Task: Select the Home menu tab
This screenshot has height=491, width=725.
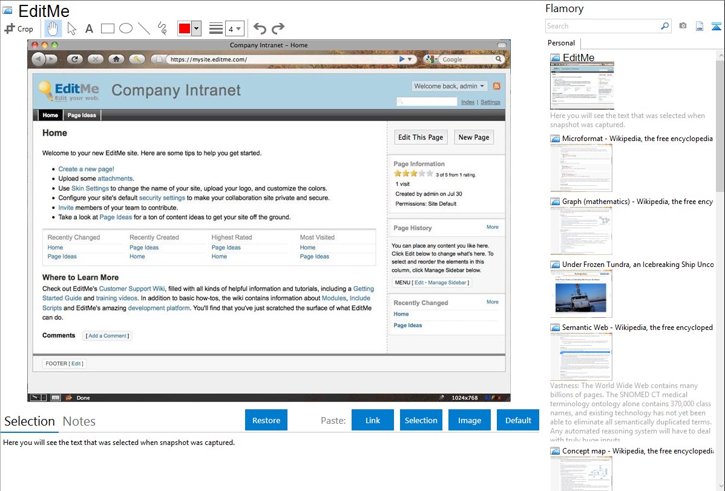Action: (50, 115)
